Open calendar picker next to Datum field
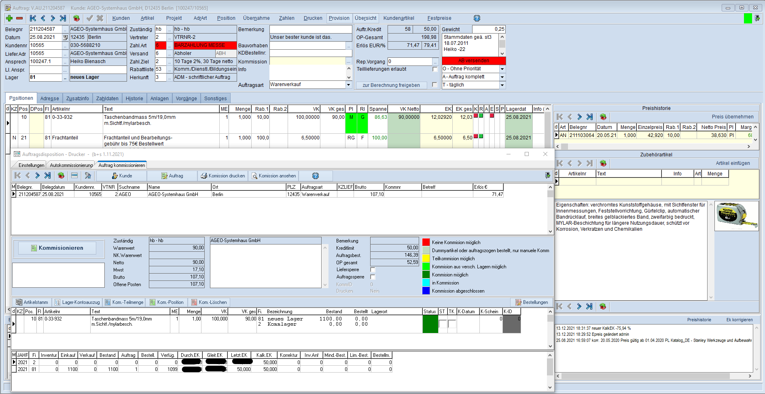 tap(65, 37)
